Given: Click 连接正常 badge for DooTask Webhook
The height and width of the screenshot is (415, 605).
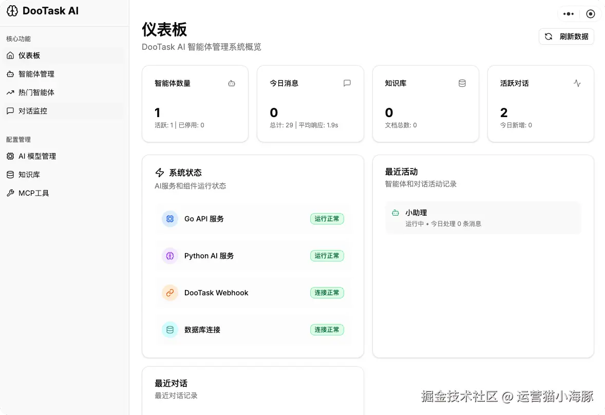Looking at the screenshot, I should [x=327, y=293].
